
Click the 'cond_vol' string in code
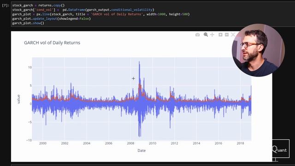click(45, 10)
